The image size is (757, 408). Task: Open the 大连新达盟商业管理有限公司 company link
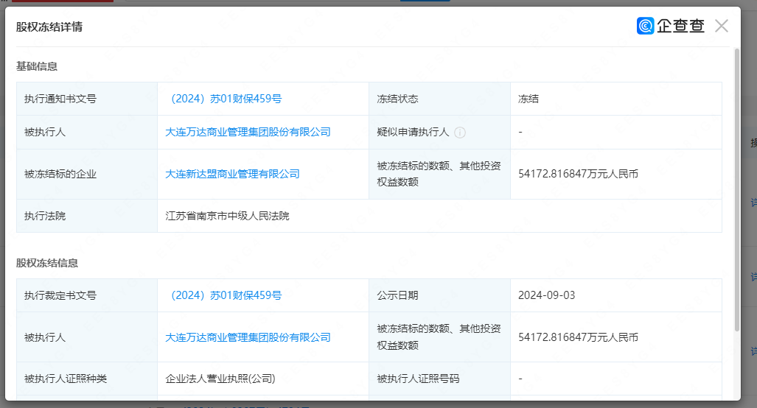point(232,175)
